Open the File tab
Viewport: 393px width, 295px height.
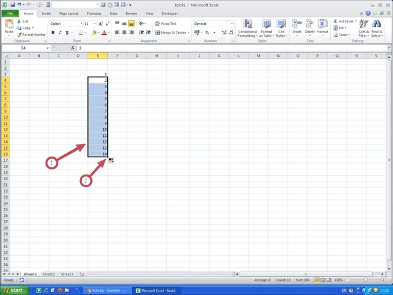(10, 13)
